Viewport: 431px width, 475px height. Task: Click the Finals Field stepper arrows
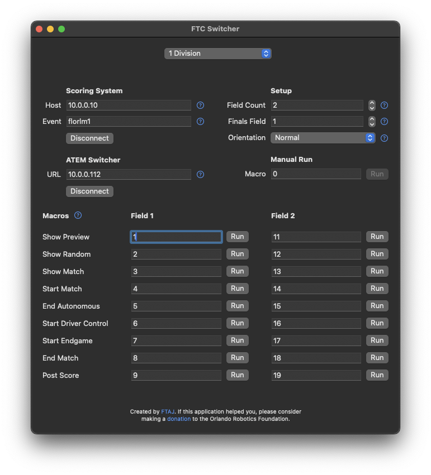[372, 122]
